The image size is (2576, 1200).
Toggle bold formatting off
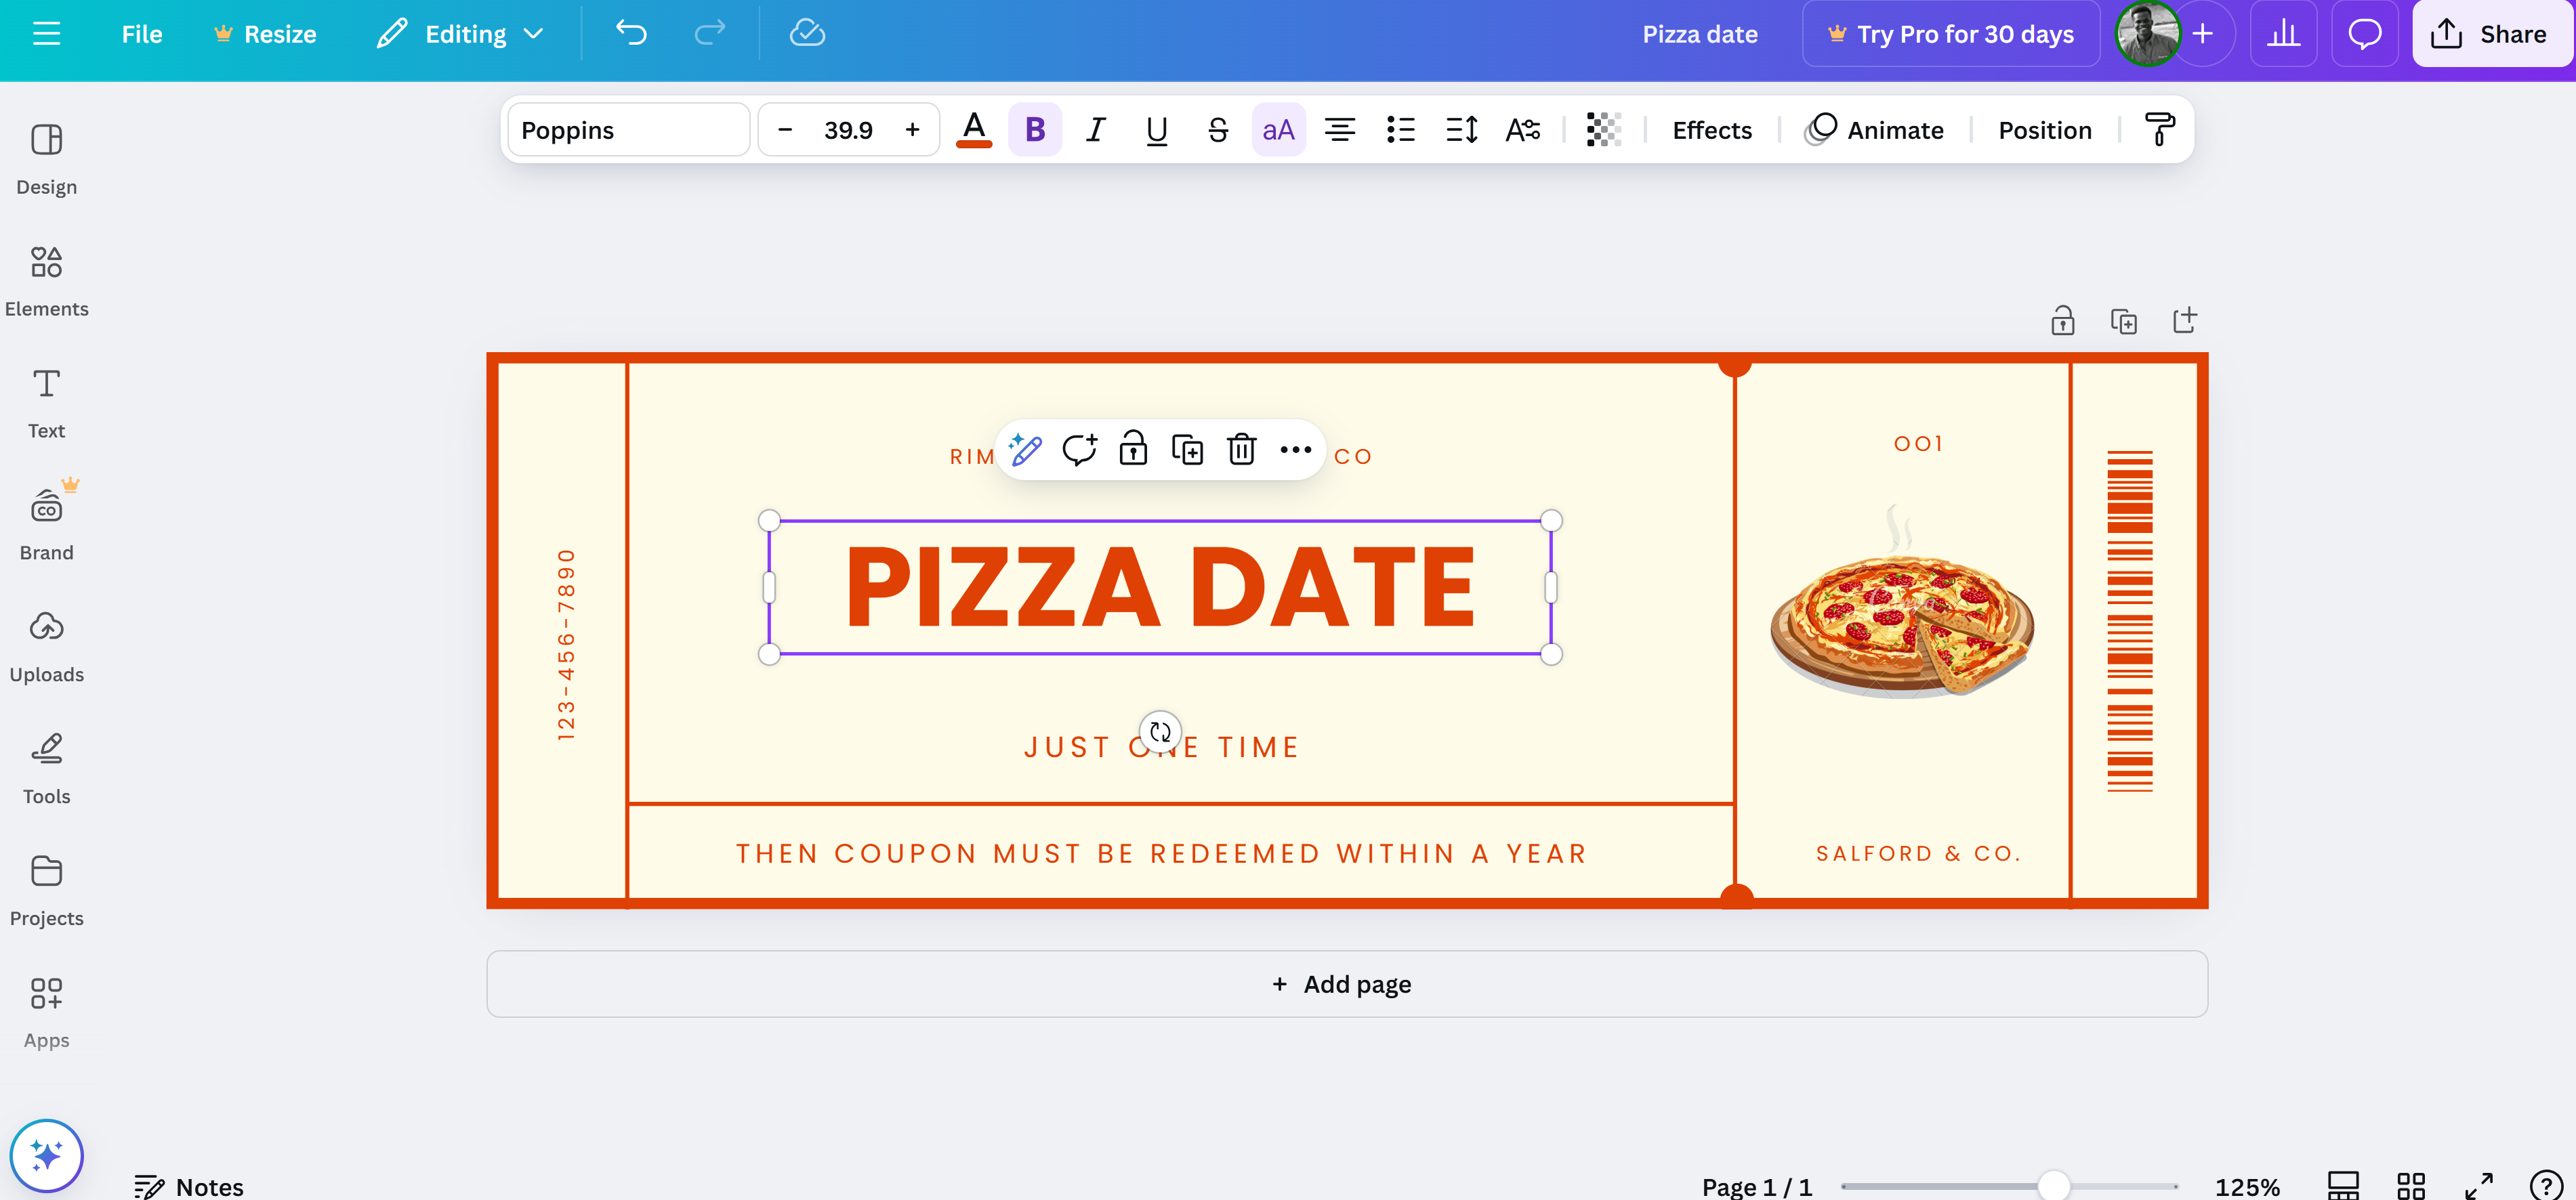click(1035, 130)
